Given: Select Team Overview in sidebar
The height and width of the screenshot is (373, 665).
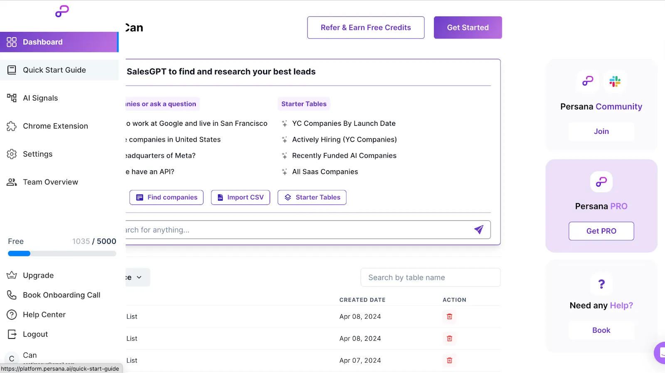Looking at the screenshot, I should [59, 182].
